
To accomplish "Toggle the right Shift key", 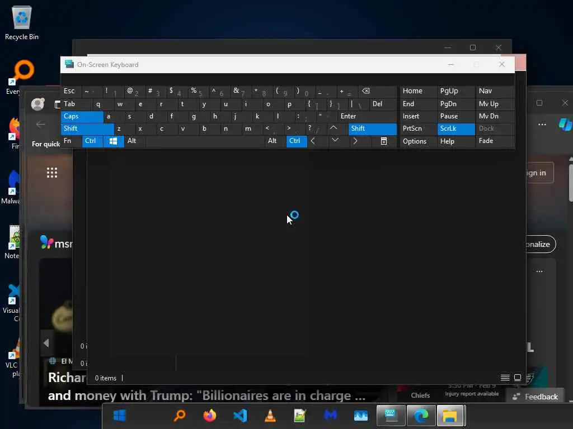I will point(372,129).
